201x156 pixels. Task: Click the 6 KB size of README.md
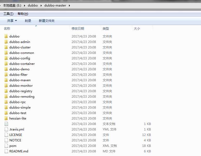point(147,151)
